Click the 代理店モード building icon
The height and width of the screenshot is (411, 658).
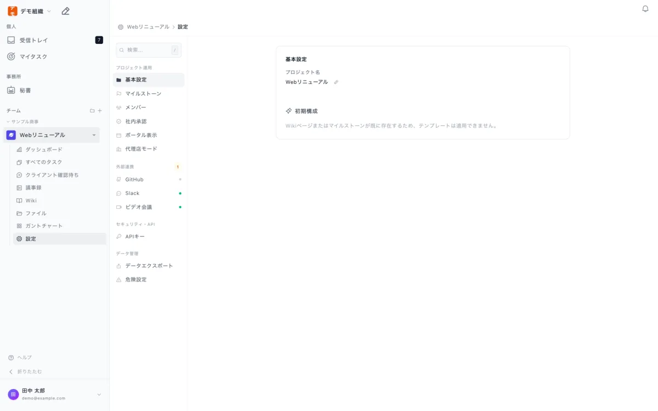point(119,149)
